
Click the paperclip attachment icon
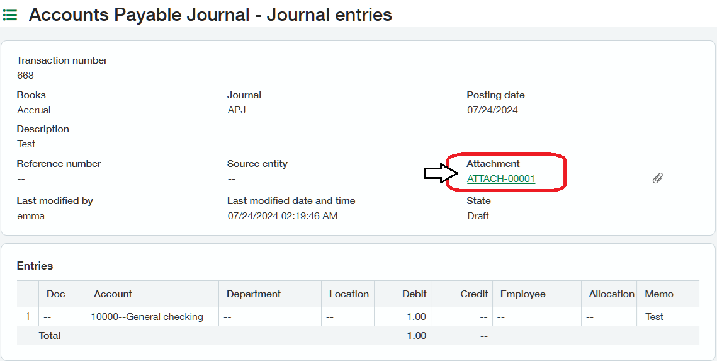click(x=658, y=178)
